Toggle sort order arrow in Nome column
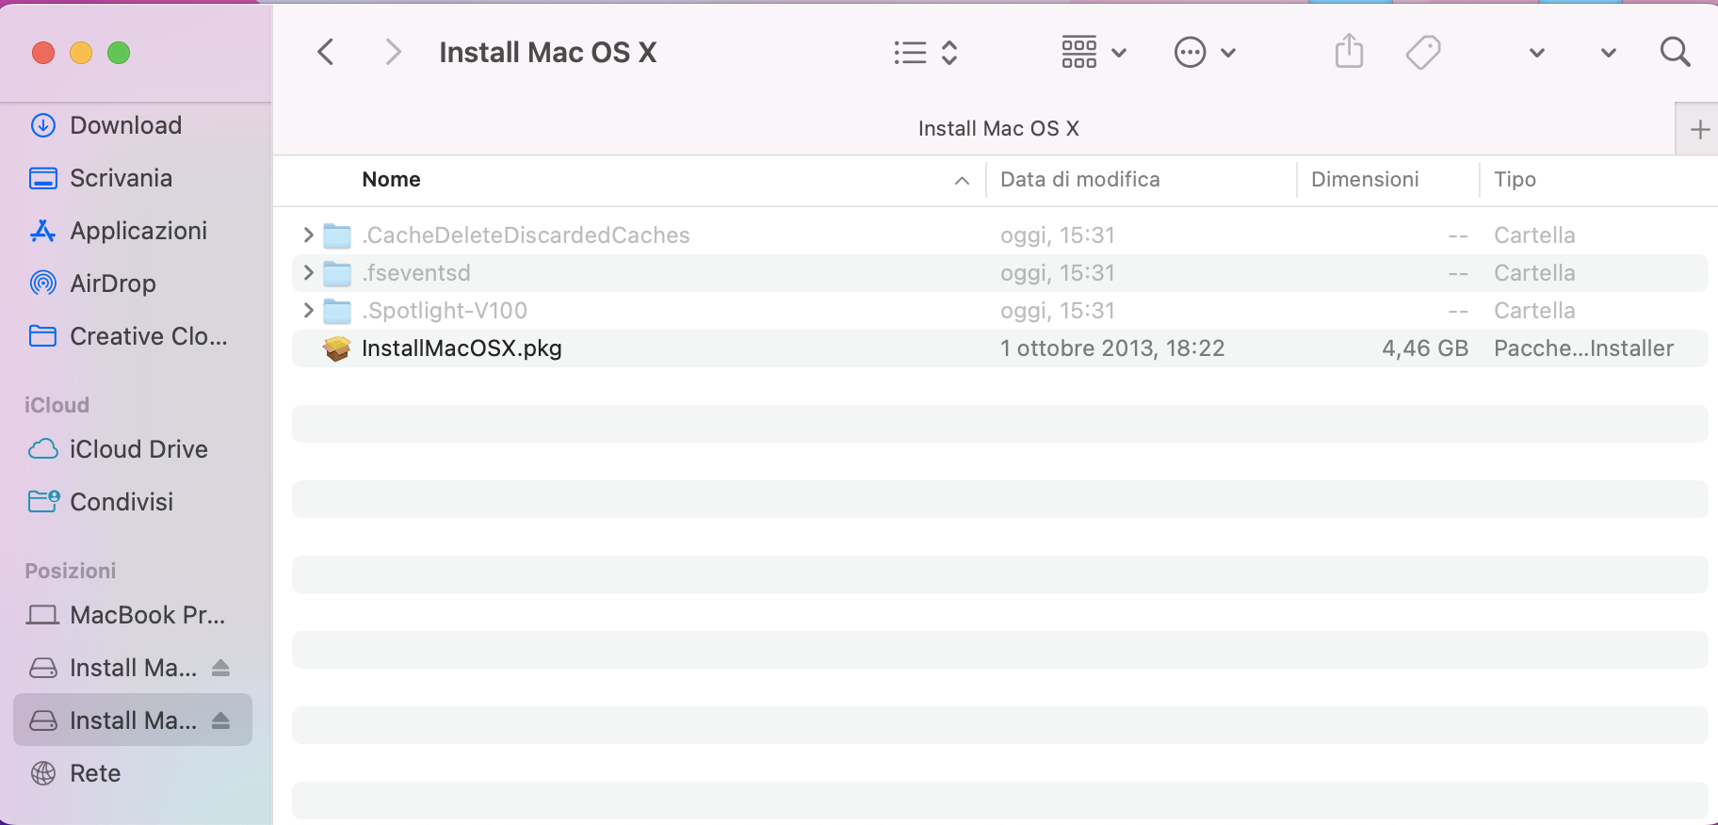This screenshot has height=825, width=1718. pos(962,181)
